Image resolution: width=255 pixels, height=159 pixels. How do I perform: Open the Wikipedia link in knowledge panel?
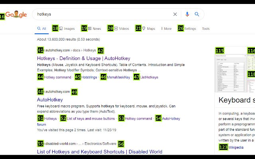pyautogui.click(x=236, y=147)
